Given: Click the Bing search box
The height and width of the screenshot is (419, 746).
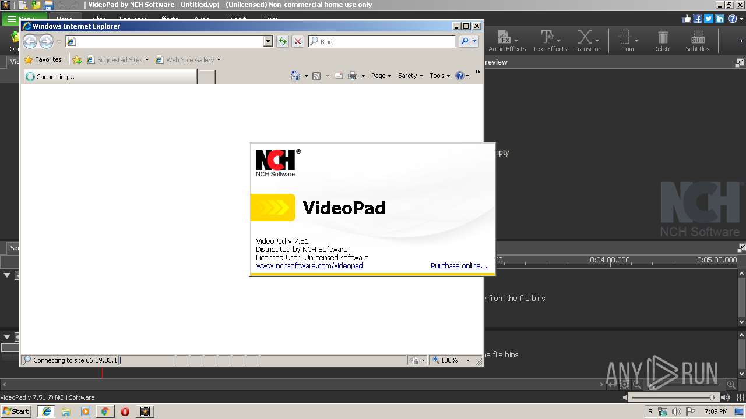Looking at the screenshot, I should tap(382, 41).
